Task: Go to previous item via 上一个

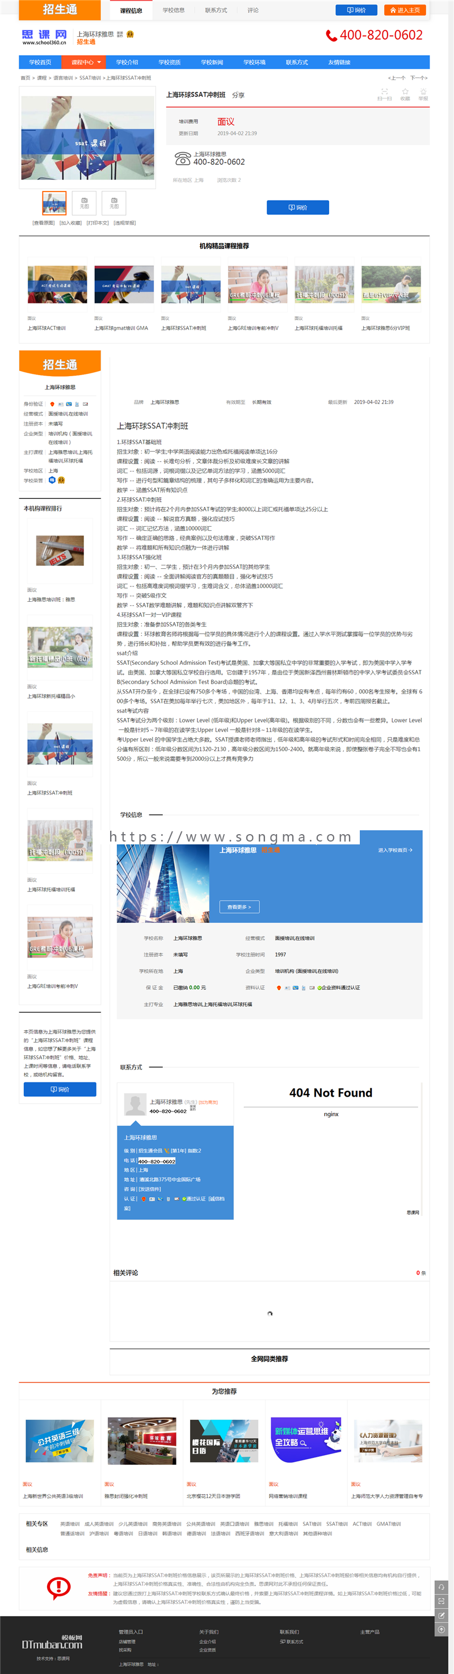Action: 397,78
